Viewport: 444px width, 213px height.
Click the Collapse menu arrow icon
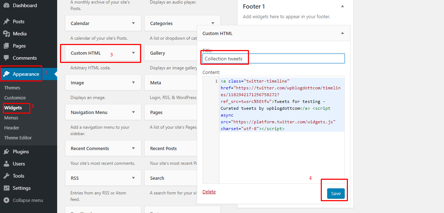pyautogui.click(x=6, y=200)
